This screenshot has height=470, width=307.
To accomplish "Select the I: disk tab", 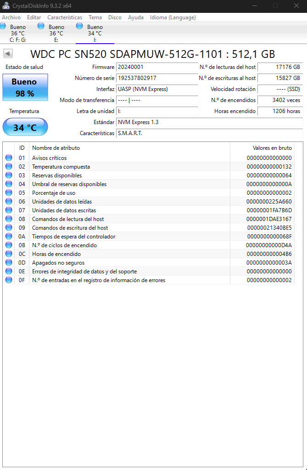I will tap(95, 33).
